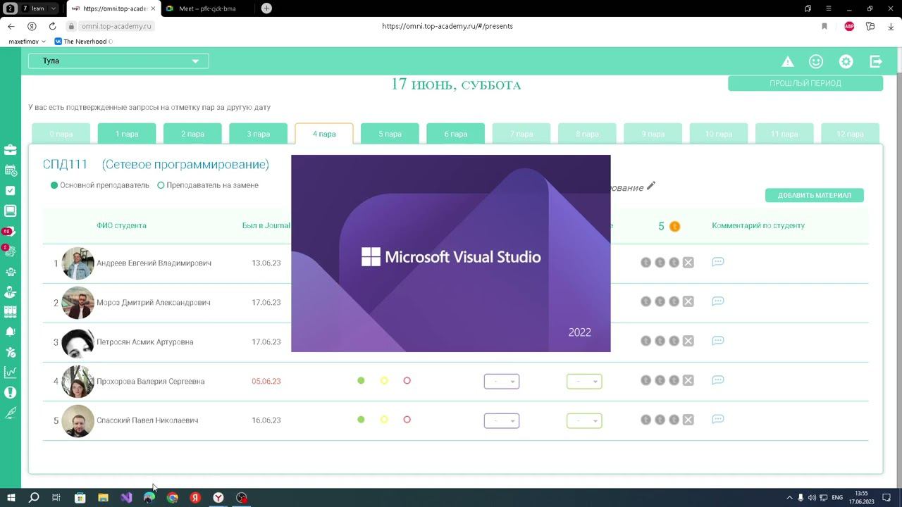
Task: Open the Тула city dropdown
Action: pyautogui.click(x=118, y=61)
